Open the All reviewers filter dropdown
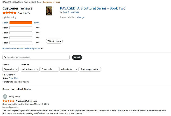This screenshot has height=116, width=171. coord(30,69)
